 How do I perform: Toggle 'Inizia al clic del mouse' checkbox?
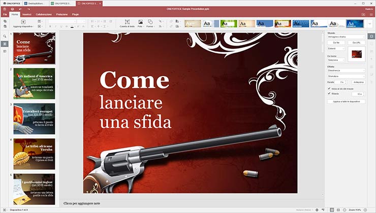point(329,88)
